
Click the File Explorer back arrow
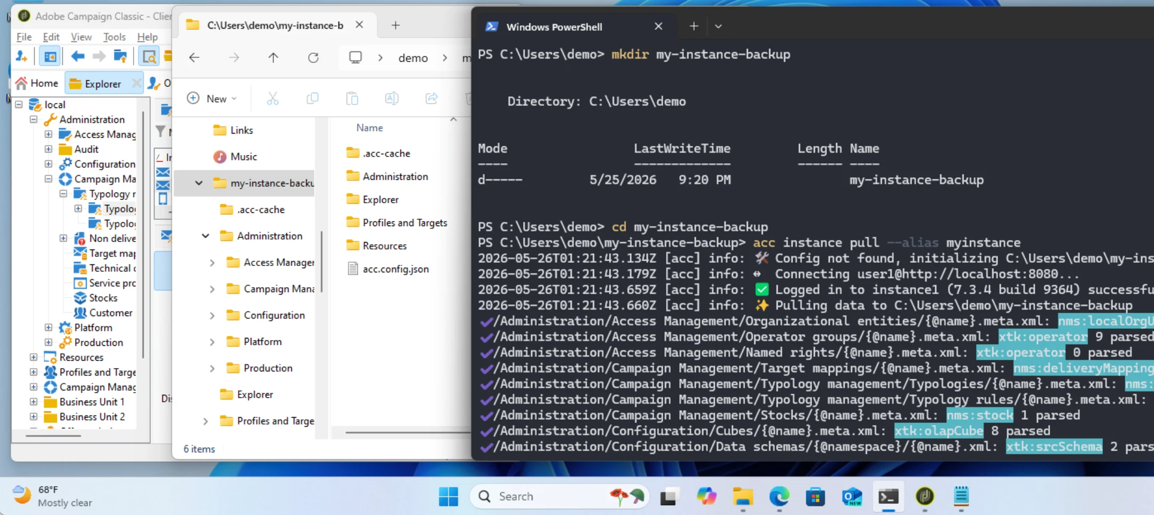click(x=194, y=57)
